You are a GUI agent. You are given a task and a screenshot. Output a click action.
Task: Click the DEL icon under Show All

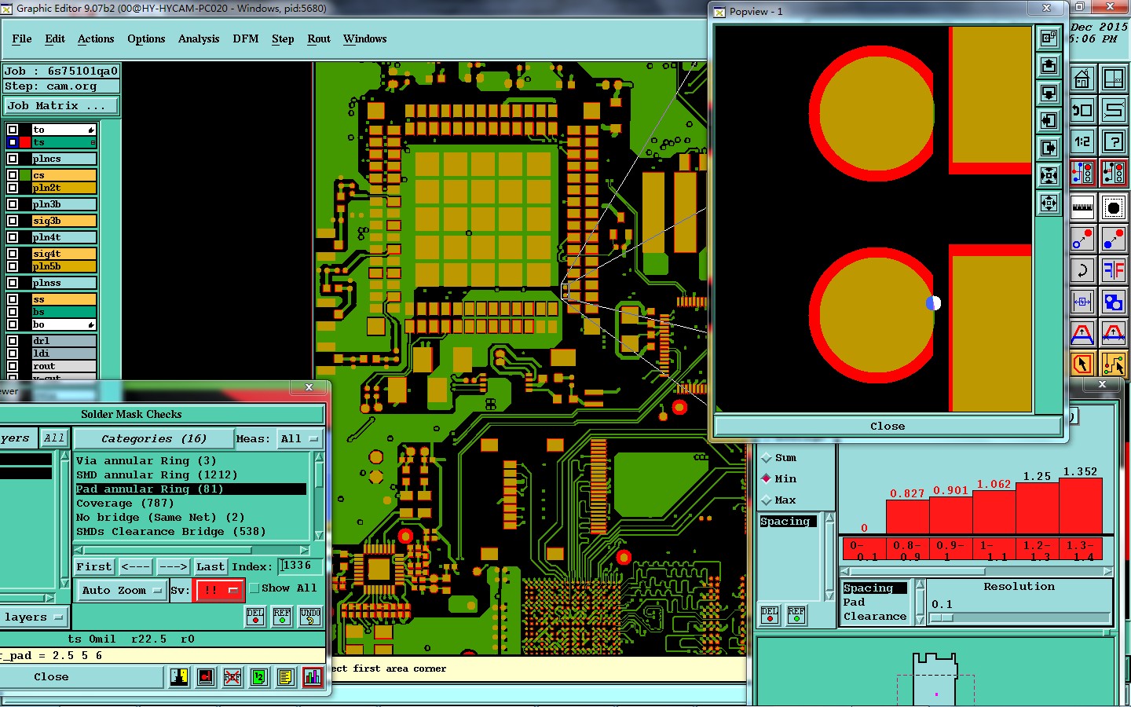click(255, 617)
